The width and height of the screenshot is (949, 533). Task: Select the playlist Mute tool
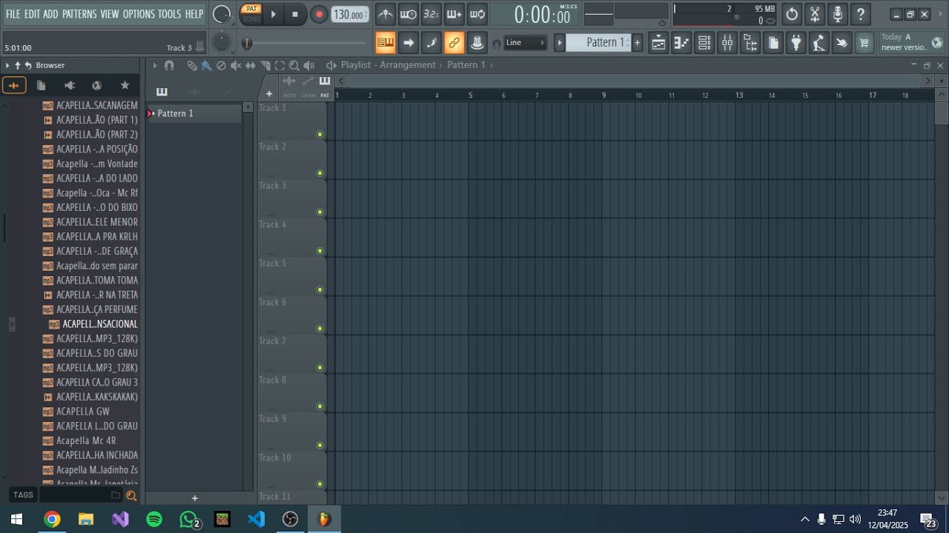[236, 65]
